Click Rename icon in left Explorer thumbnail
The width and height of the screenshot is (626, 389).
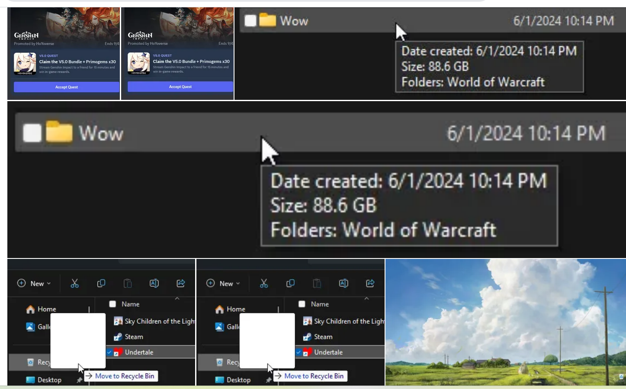point(154,283)
